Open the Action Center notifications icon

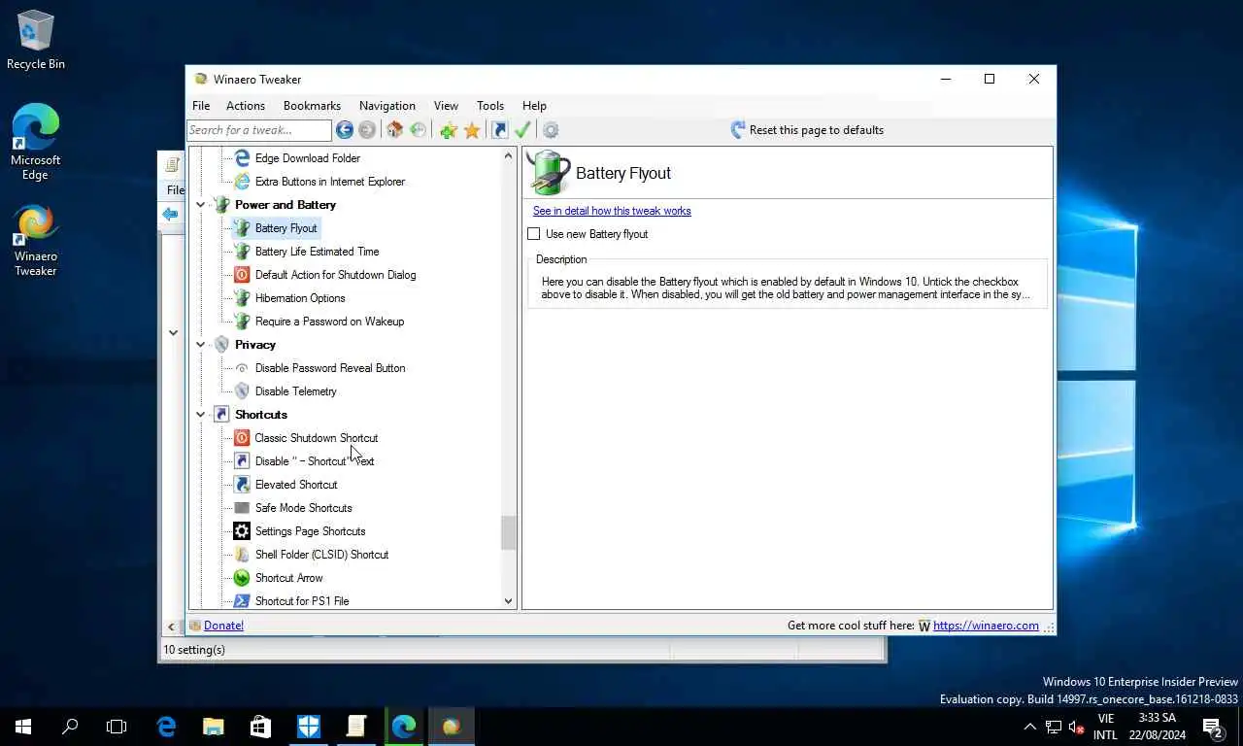point(1211,726)
